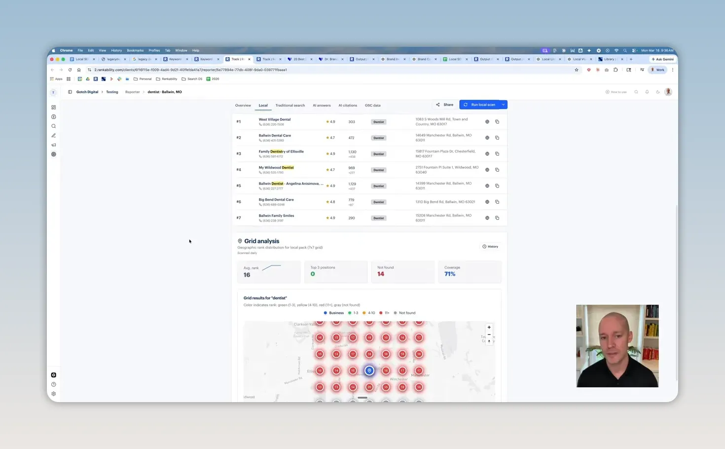Screen dimensions: 725x449
Task: Open a new Chrome tab with plus button
Action: [631, 59]
